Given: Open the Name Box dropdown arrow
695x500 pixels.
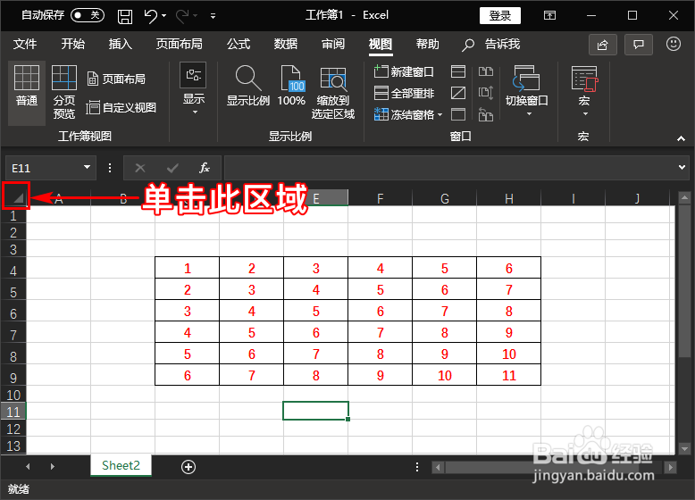Looking at the screenshot, I should [87, 167].
